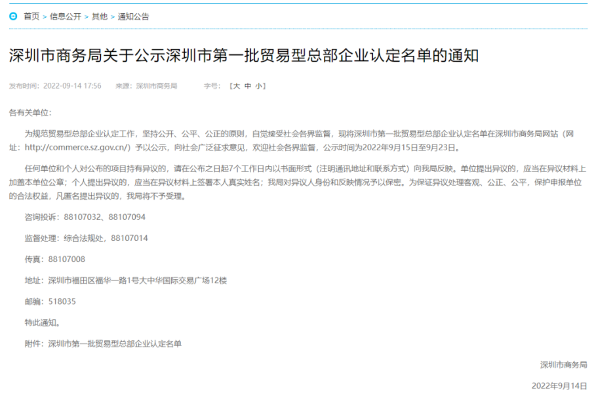Click the postal code 518035
596x394 pixels.
pos(62,301)
